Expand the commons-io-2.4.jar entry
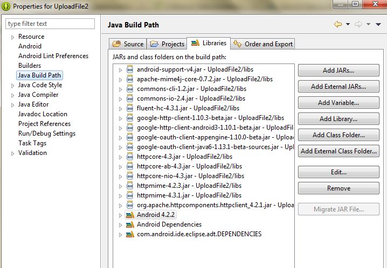Viewport: 387px width, 268px height. click(120, 99)
